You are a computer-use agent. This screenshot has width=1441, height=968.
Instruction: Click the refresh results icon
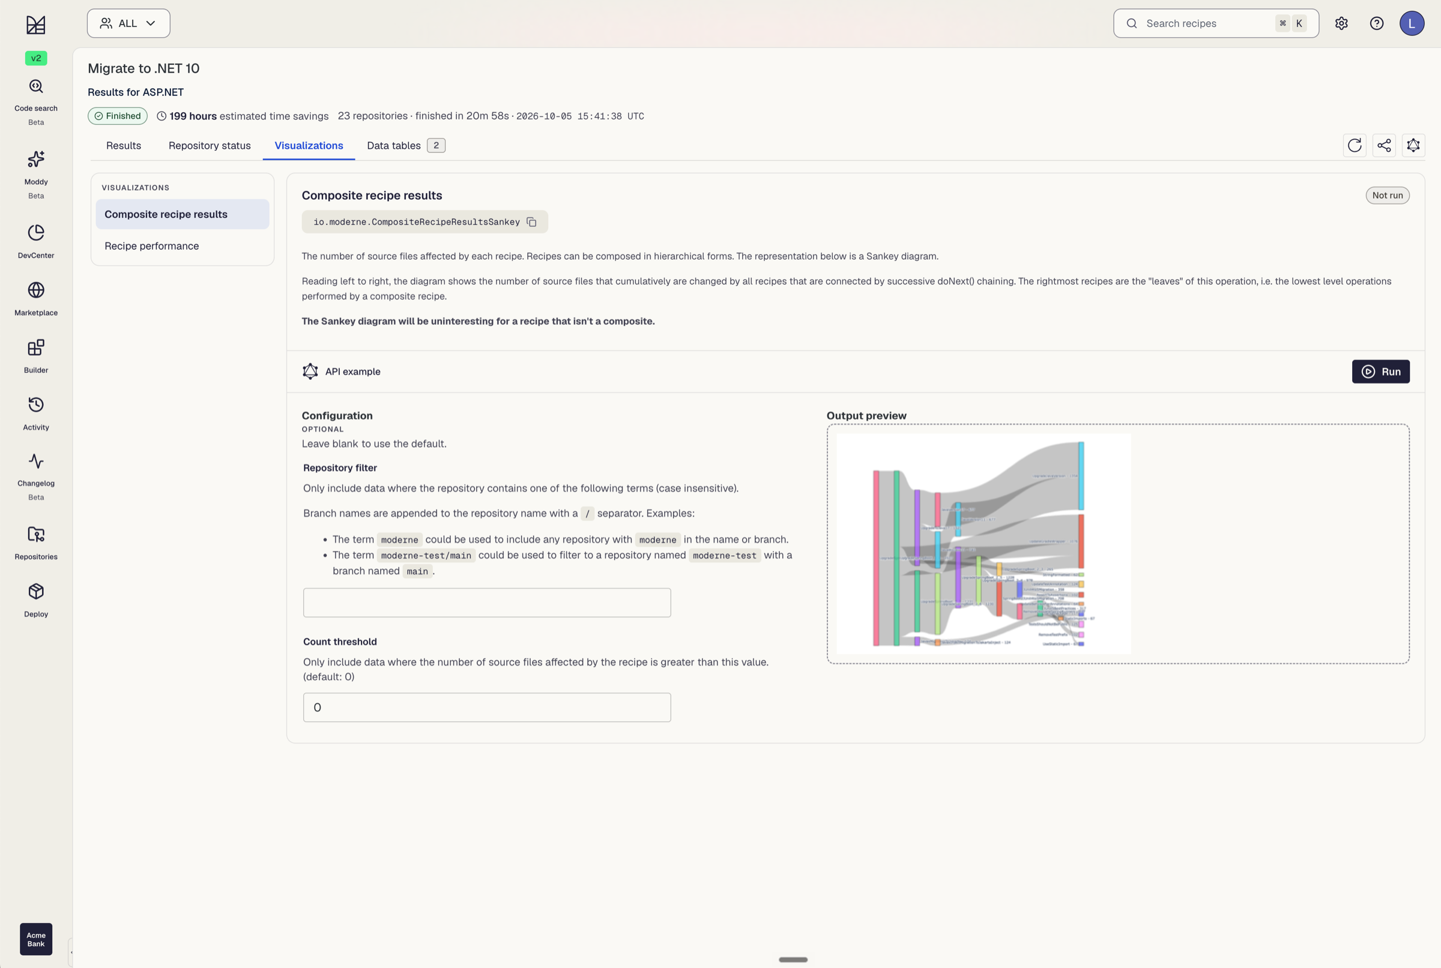[x=1354, y=146]
